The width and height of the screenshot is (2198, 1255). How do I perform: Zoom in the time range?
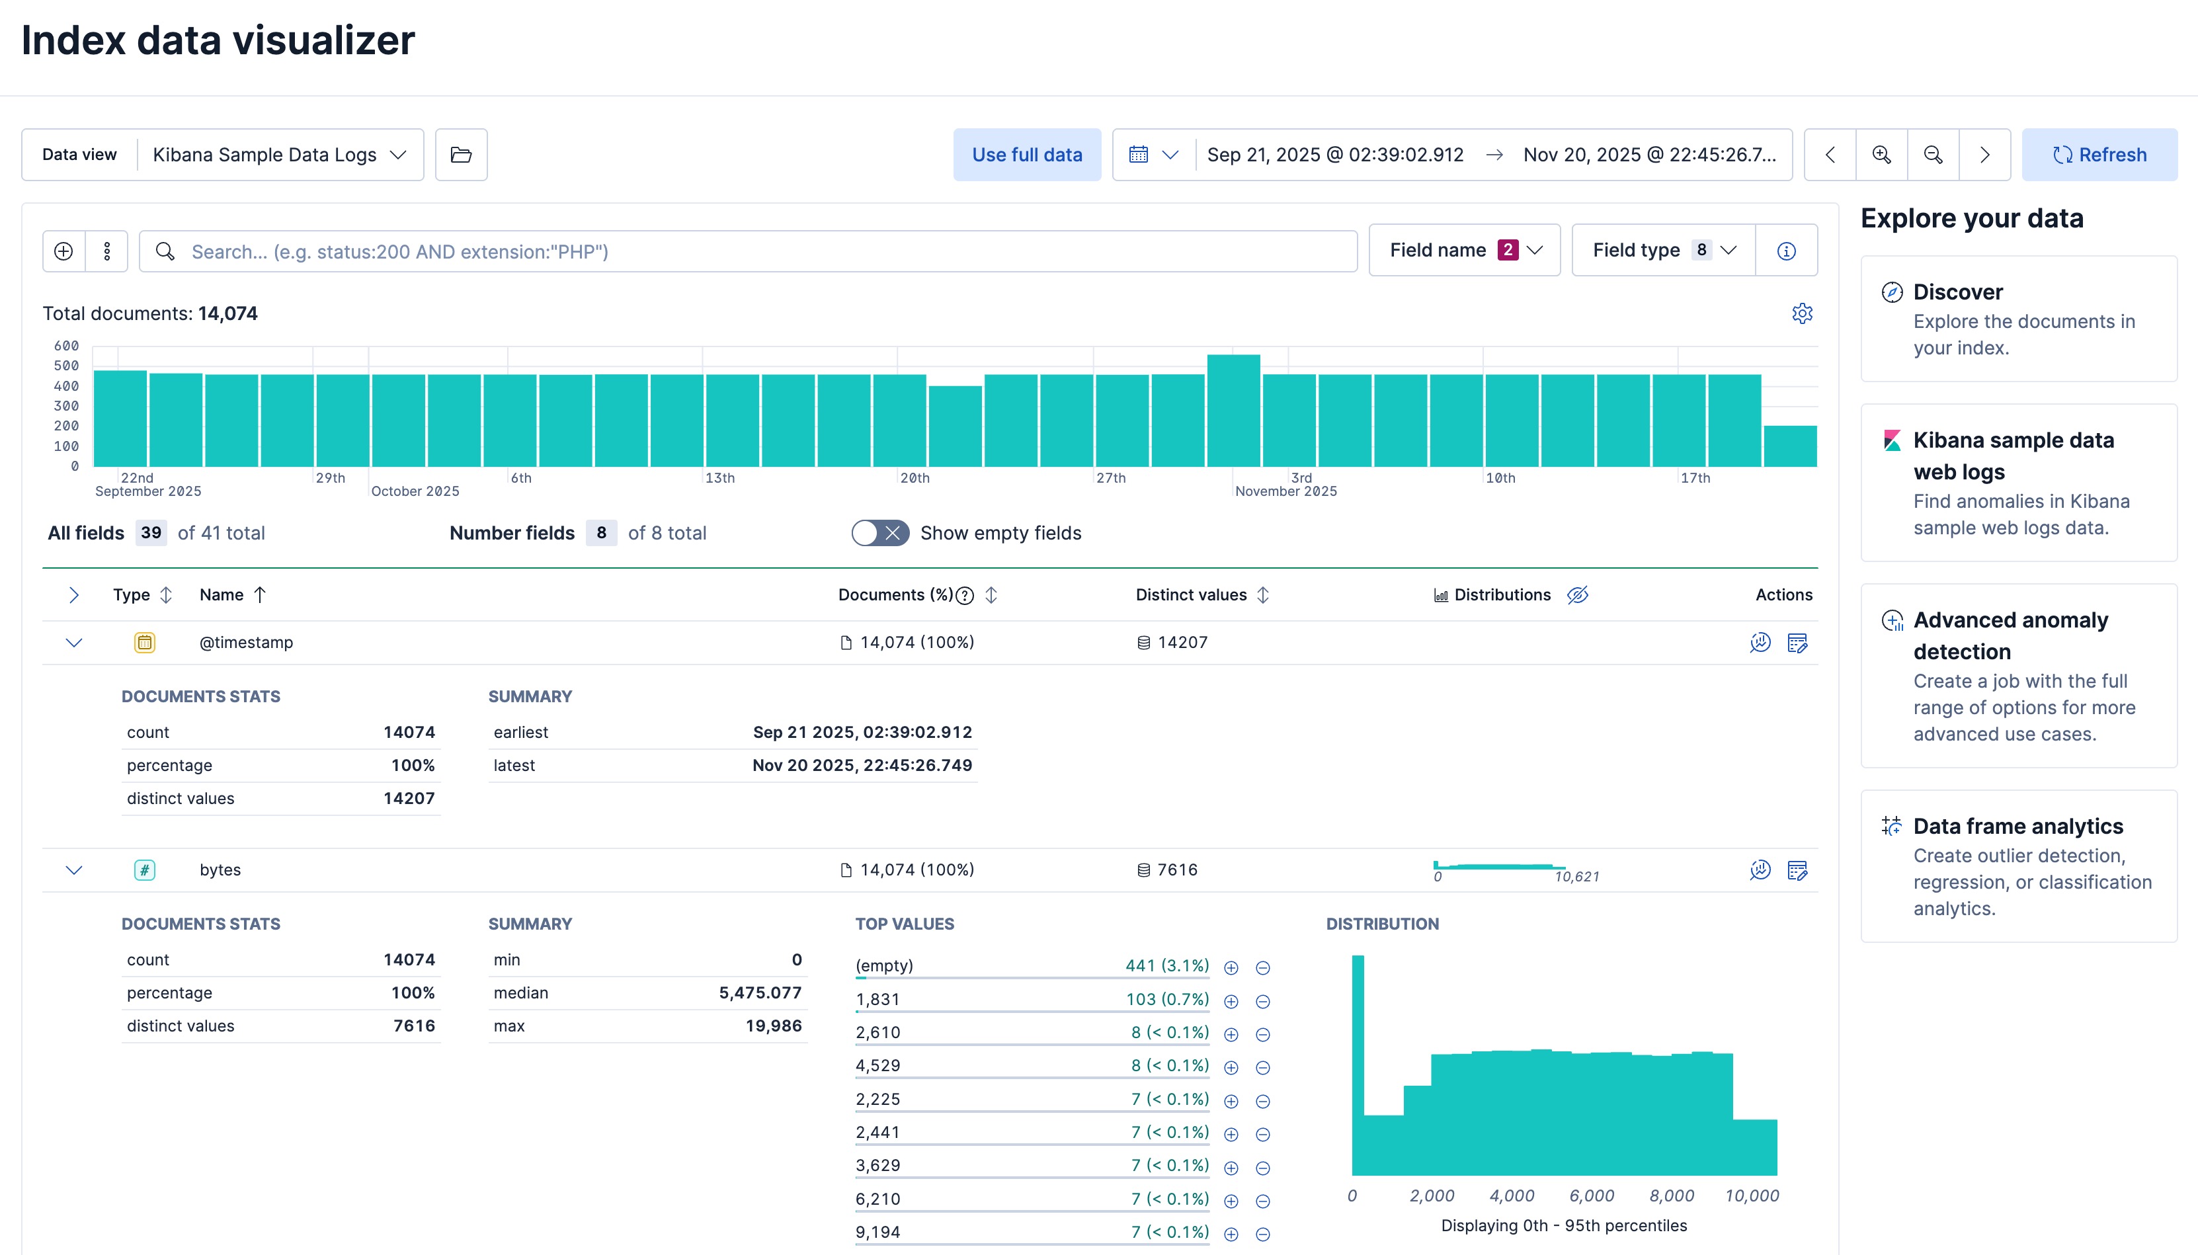[1882, 155]
